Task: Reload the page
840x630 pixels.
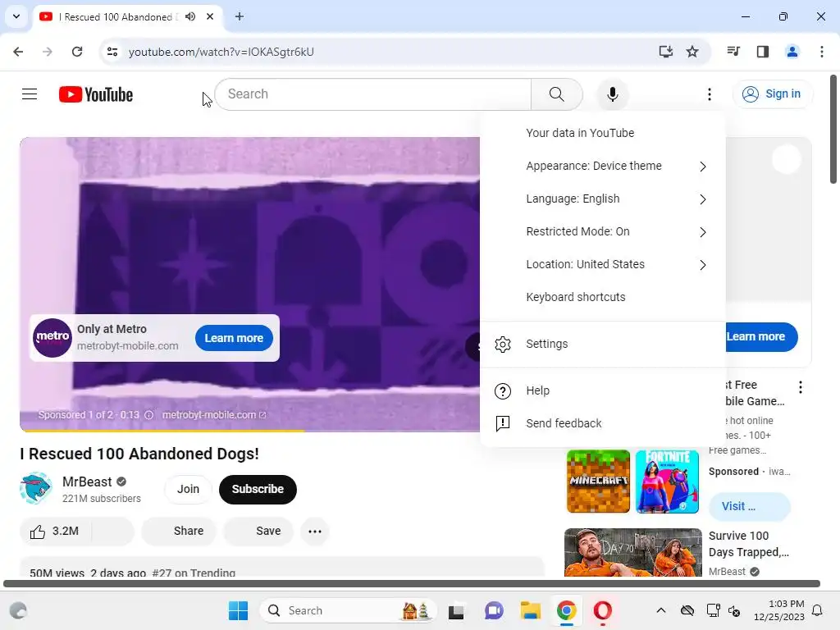Action: point(77,52)
